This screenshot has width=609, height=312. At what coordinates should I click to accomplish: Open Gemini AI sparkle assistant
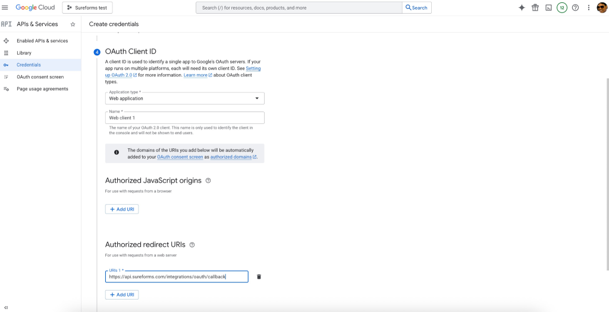pos(522,8)
